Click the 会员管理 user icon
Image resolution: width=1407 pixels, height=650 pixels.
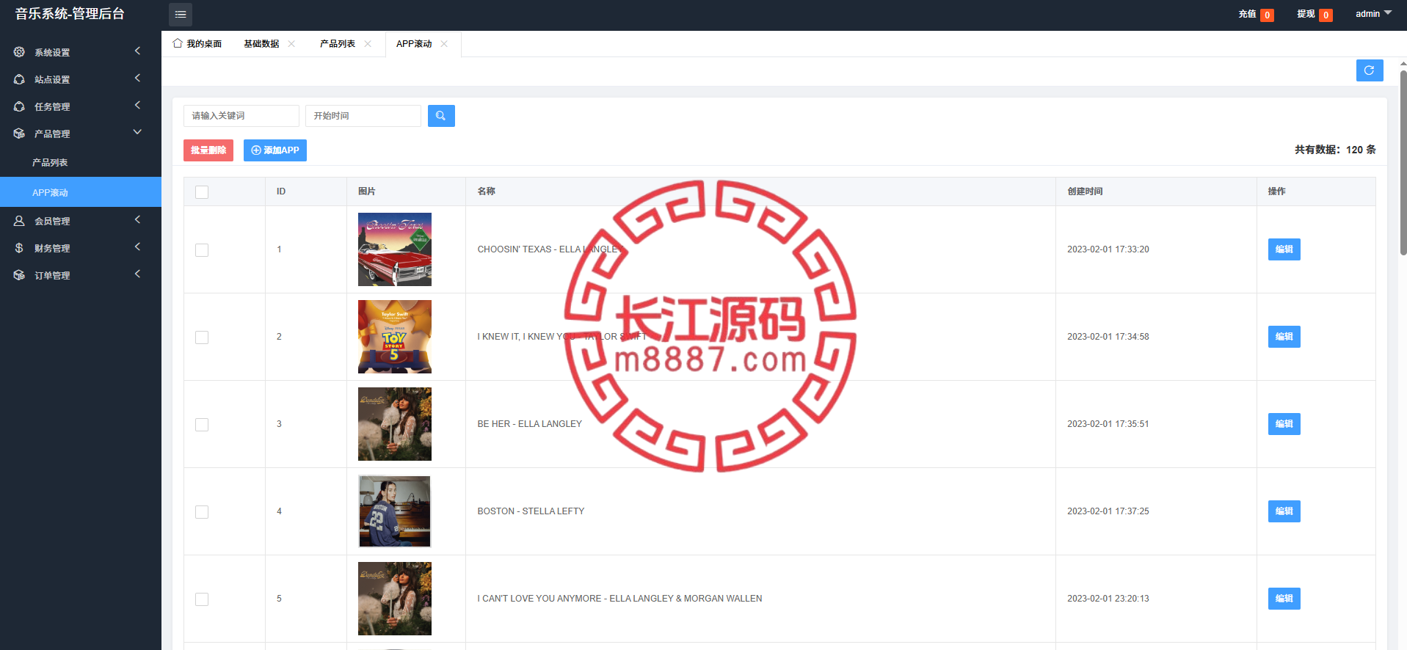coord(19,221)
